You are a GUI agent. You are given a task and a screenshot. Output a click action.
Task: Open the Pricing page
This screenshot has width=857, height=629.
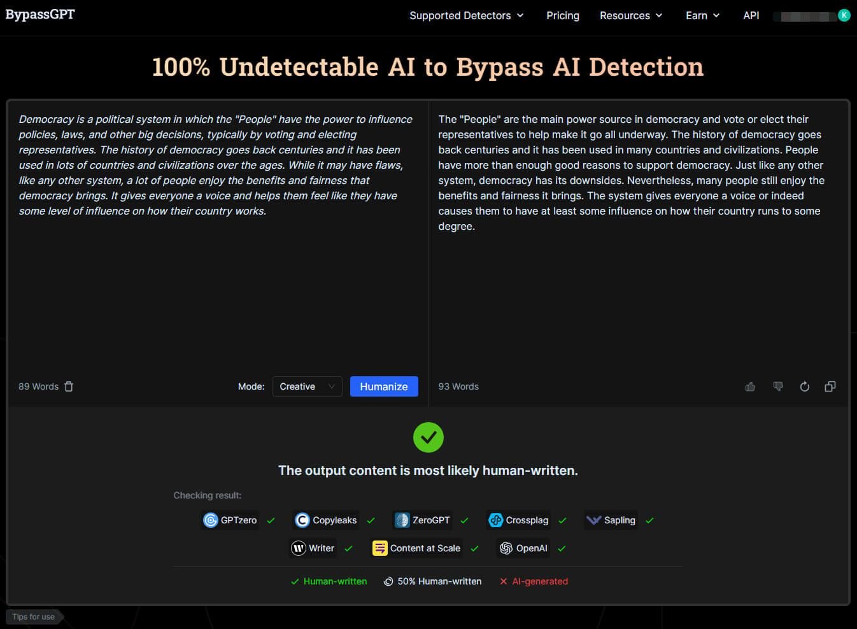563,15
